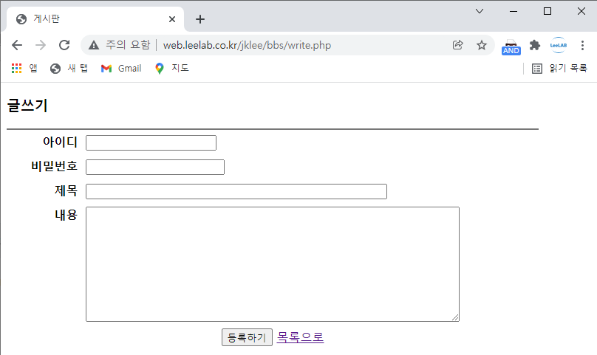The height and width of the screenshot is (355, 597).
Task: Open the AND printer extension icon
Action: pos(511,46)
